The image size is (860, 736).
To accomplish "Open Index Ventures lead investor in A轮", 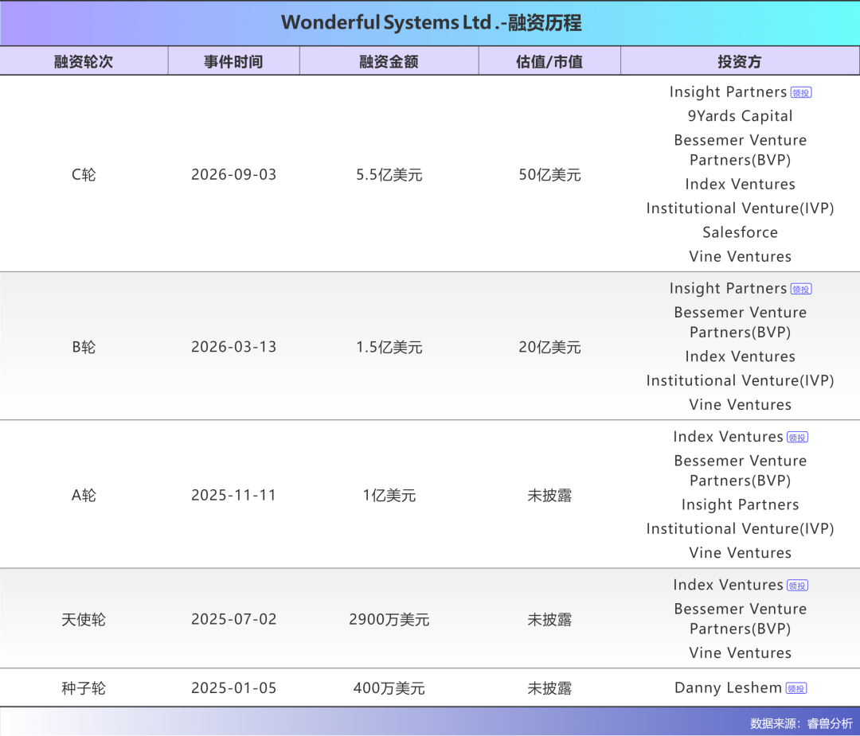I will point(728,437).
